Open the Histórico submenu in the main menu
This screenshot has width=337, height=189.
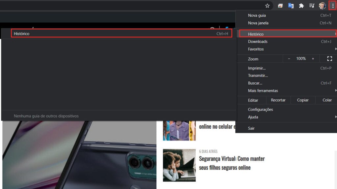click(287, 34)
